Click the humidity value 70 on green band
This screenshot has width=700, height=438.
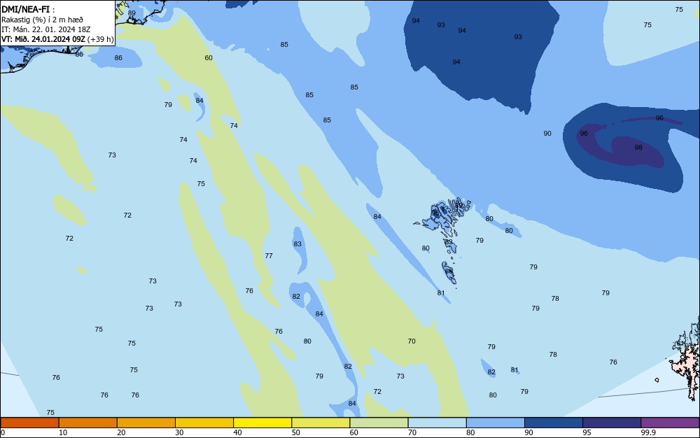pos(412,341)
